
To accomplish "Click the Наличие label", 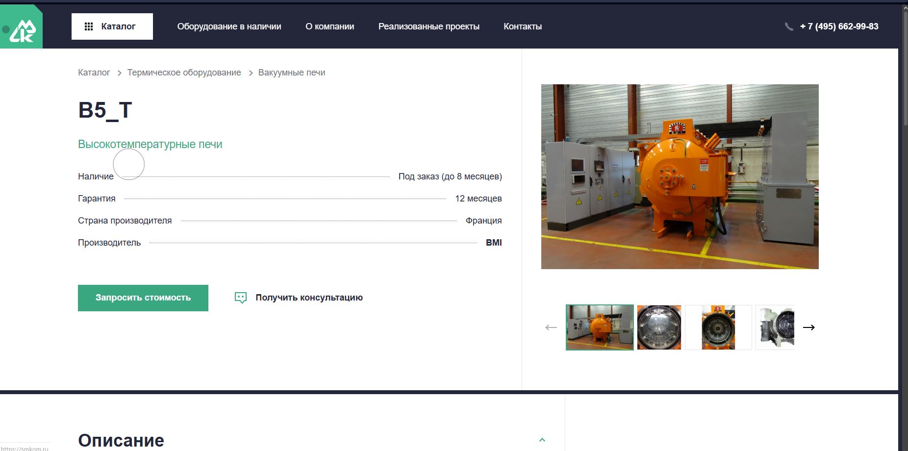I will [96, 176].
